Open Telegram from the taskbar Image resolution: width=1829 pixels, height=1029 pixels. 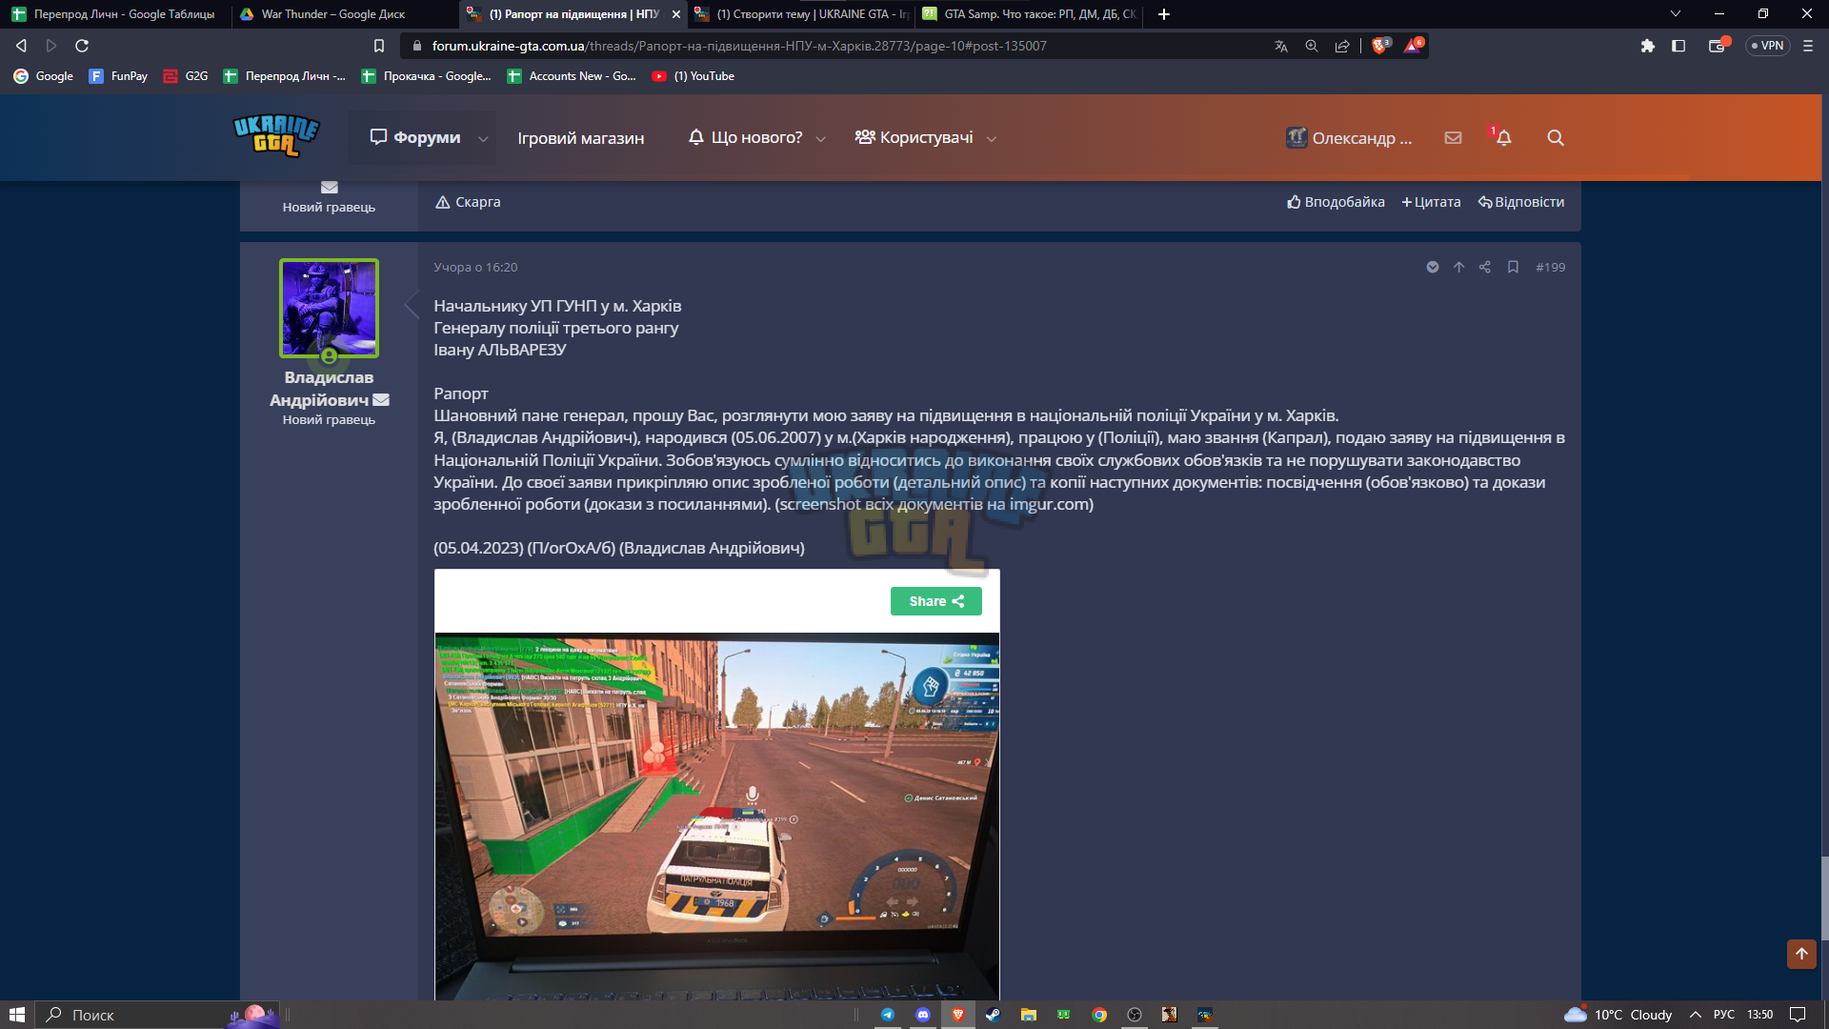coord(888,1015)
